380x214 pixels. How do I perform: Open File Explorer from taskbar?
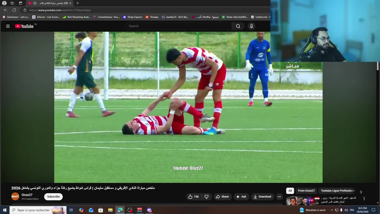110,210
